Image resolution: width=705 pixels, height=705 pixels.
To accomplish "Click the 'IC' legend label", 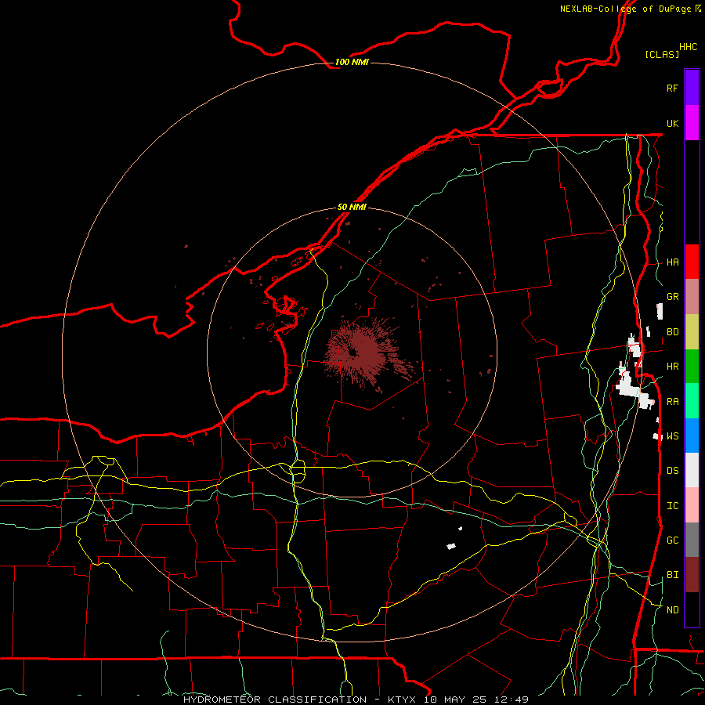I will tap(672, 505).
